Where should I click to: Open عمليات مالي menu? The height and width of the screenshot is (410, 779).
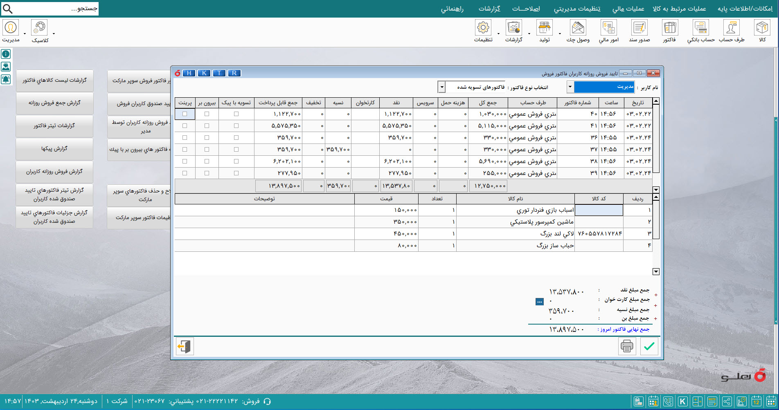point(628,9)
